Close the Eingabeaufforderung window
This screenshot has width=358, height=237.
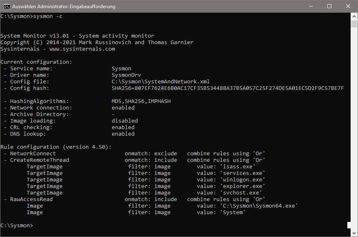(348, 7)
